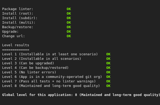Select the "Install (multi):" text

pos(19,23)
